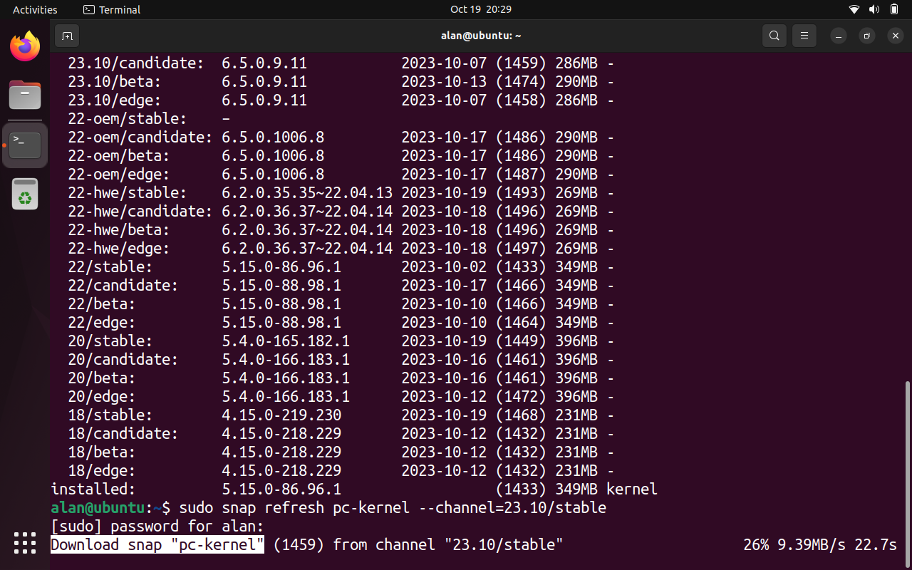Viewport: 912px width, 570px height.
Task: Open the terminal hamburger menu
Action: pos(804,36)
